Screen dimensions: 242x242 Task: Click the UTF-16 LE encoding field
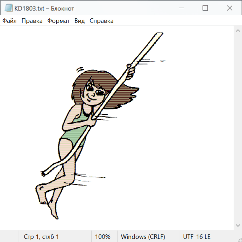click(197, 237)
